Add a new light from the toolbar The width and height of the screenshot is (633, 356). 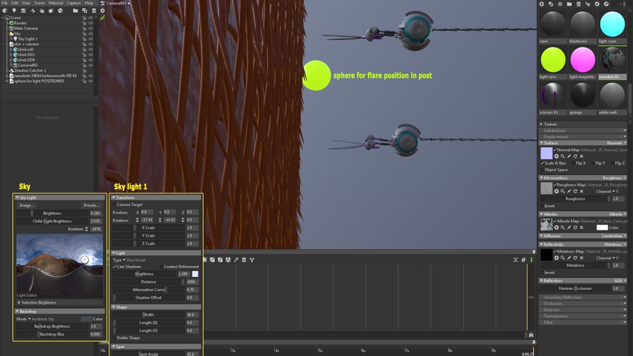click(14, 10)
